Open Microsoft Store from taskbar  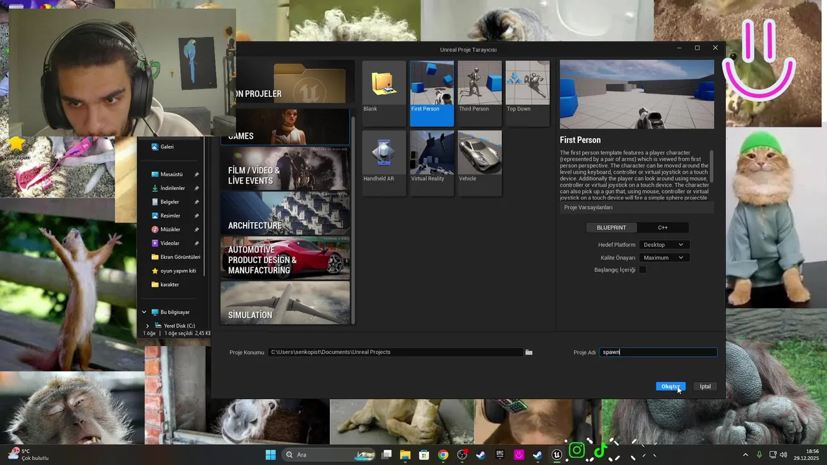tap(424, 455)
